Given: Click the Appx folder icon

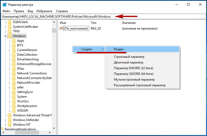Looking at the screenshot, I should tap(14, 41).
